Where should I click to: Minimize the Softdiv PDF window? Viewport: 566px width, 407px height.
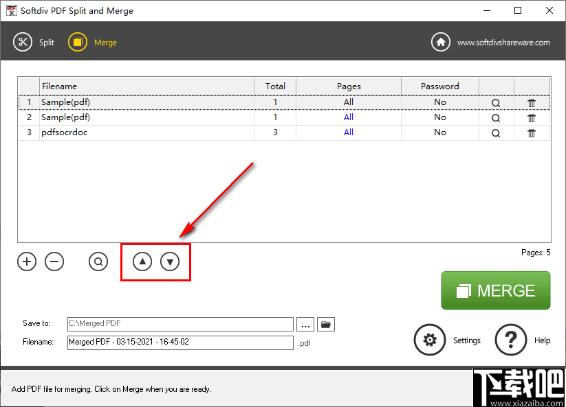coord(487,10)
